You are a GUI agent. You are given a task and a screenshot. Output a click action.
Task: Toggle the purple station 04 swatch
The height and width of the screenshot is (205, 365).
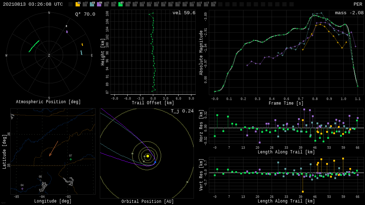point(99,4)
